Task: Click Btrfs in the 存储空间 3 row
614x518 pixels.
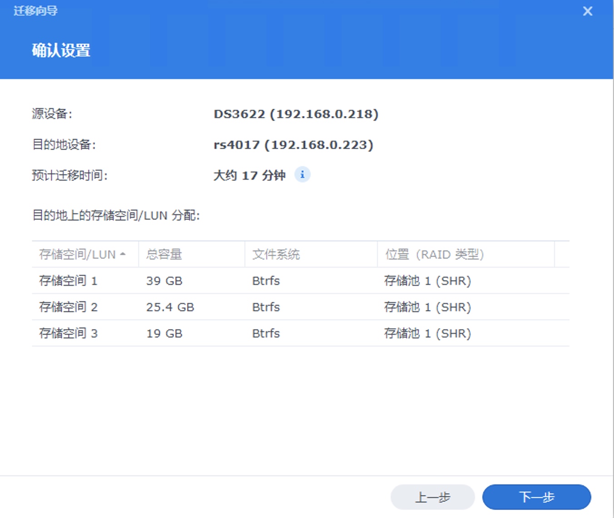Action: click(266, 334)
